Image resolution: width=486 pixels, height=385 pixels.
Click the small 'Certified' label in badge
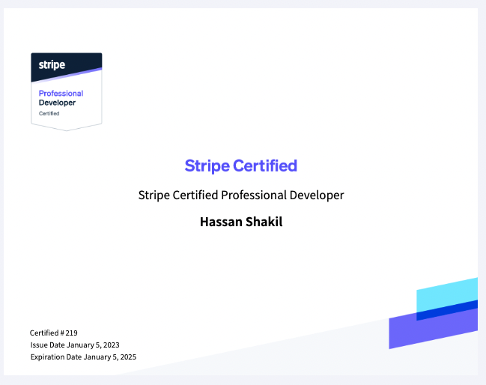click(x=49, y=113)
